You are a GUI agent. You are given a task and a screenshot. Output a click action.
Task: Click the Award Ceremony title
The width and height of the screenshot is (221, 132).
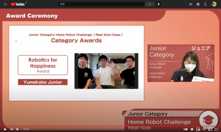click(32, 16)
